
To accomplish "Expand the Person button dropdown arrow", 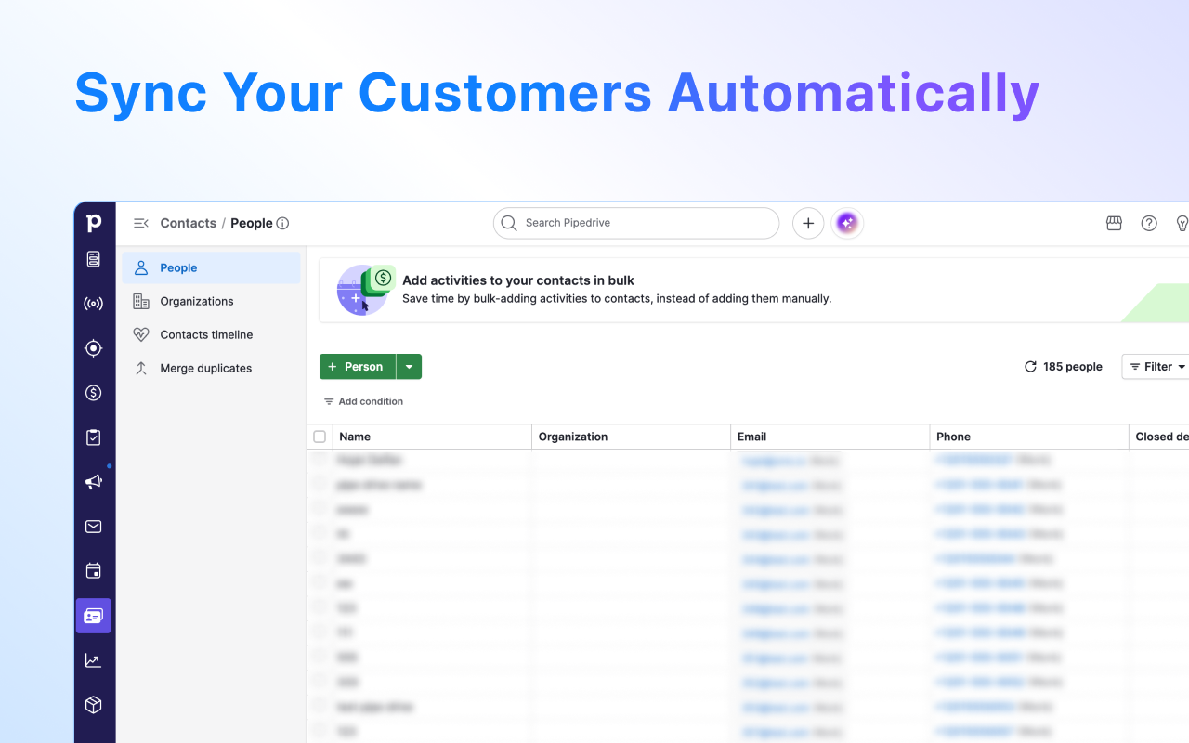I will point(410,367).
